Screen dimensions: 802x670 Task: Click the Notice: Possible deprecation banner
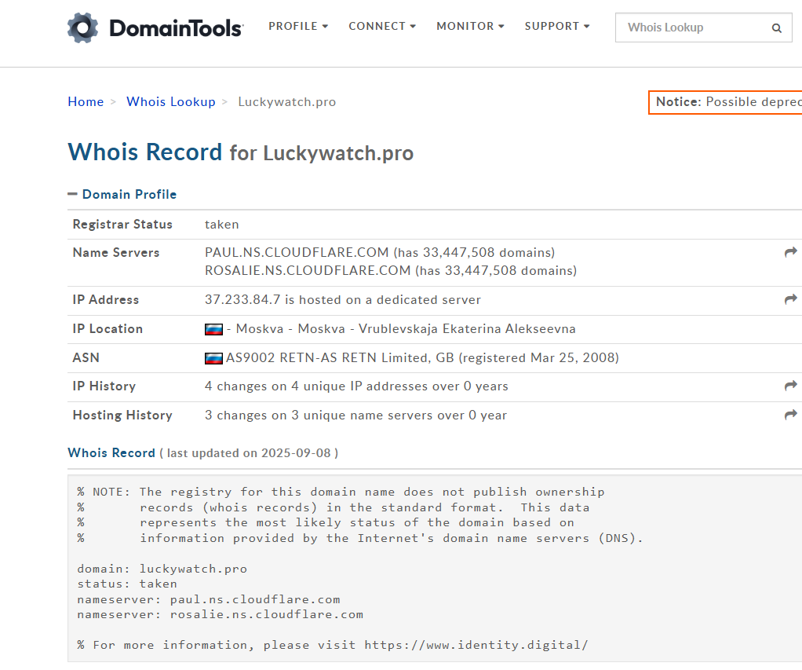725,102
